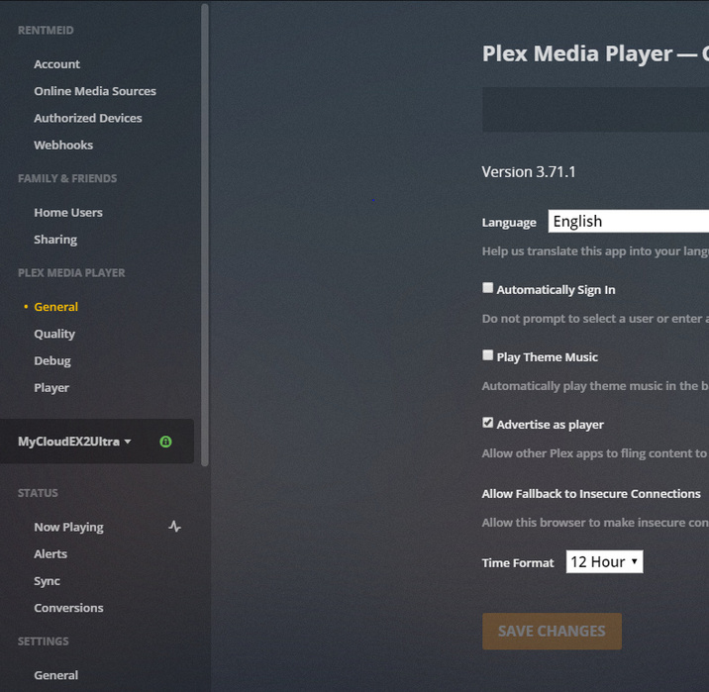Click the Version 3.71.1 text
This screenshot has width=709, height=692.
point(529,171)
